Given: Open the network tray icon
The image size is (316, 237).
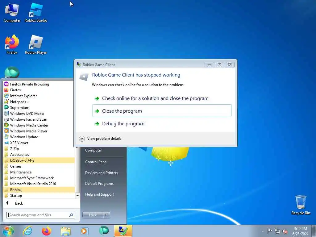Looking at the screenshot, I should (x=277, y=231).
